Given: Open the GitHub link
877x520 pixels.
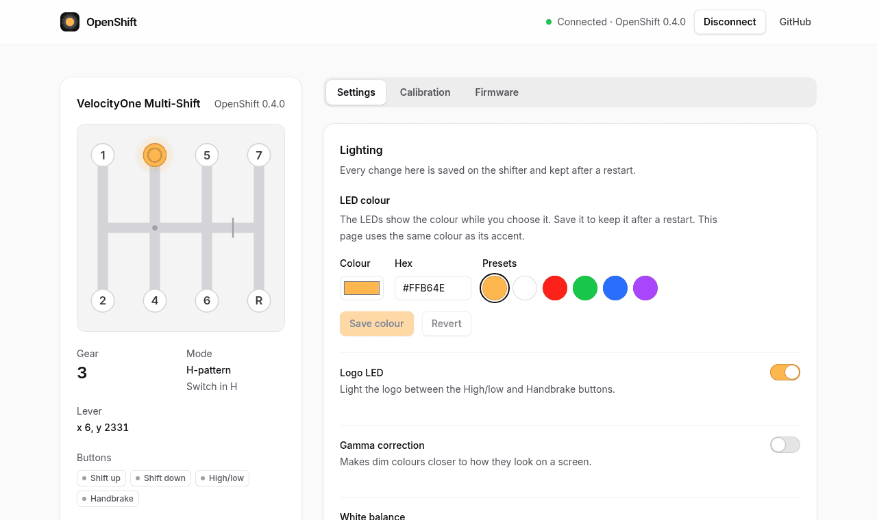Looking at the screenshot, I should pyautogui.click(x=795, y=22).
